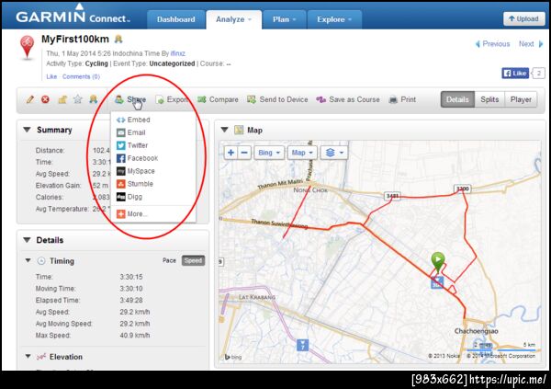Viewport: 551px width, 389px height.
Task: Click the Upload button
Action: (523, 18)
